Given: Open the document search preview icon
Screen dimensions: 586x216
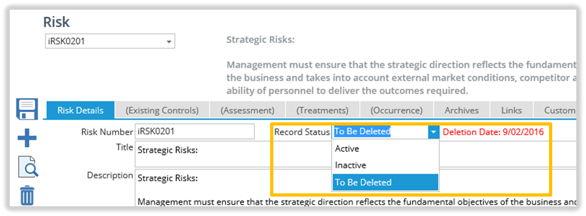Looking at the screenshot, I should click(x=28, y=167).
